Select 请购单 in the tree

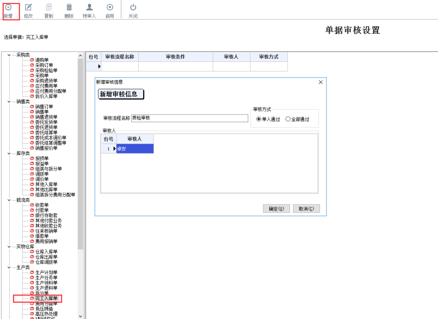[x=42, y=60]
